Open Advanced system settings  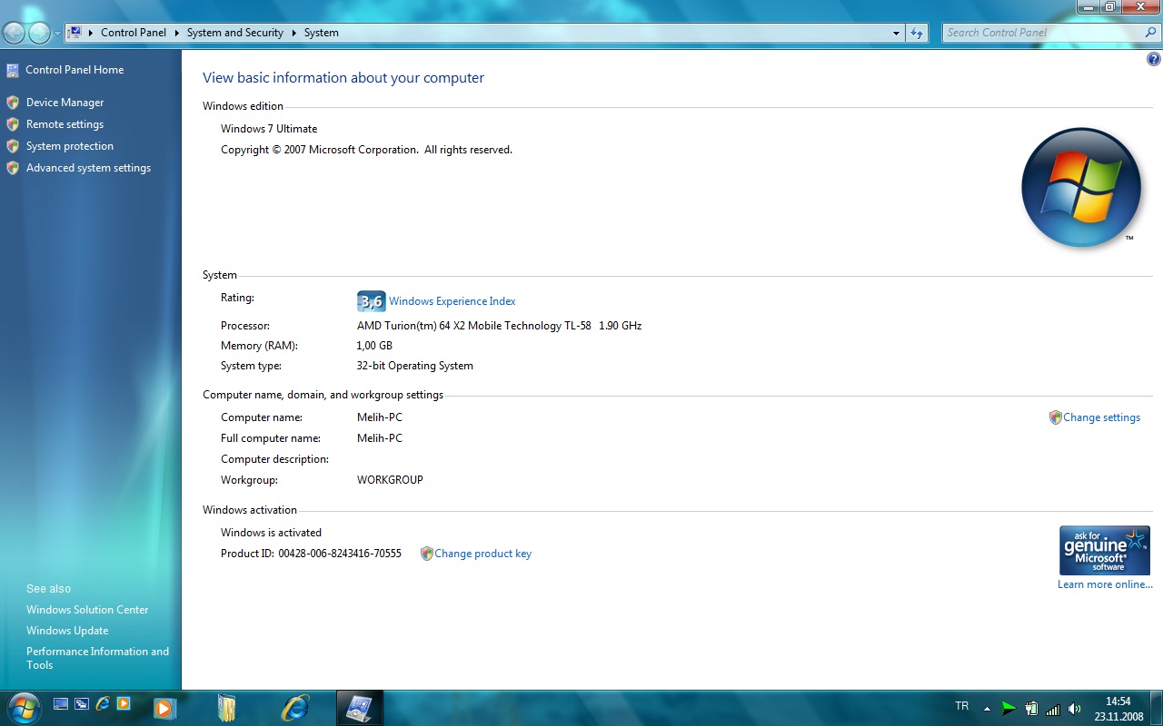pos(88,168)
